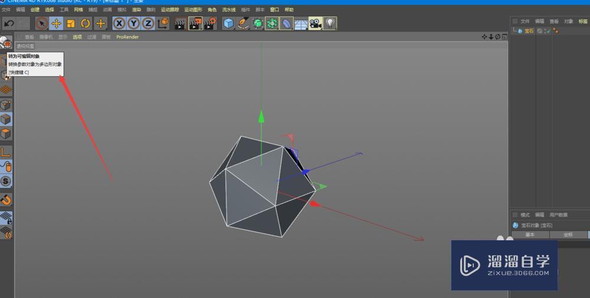Select the Edges mode icon
This screenshot has width=590, height=298.
click(6, 119)
